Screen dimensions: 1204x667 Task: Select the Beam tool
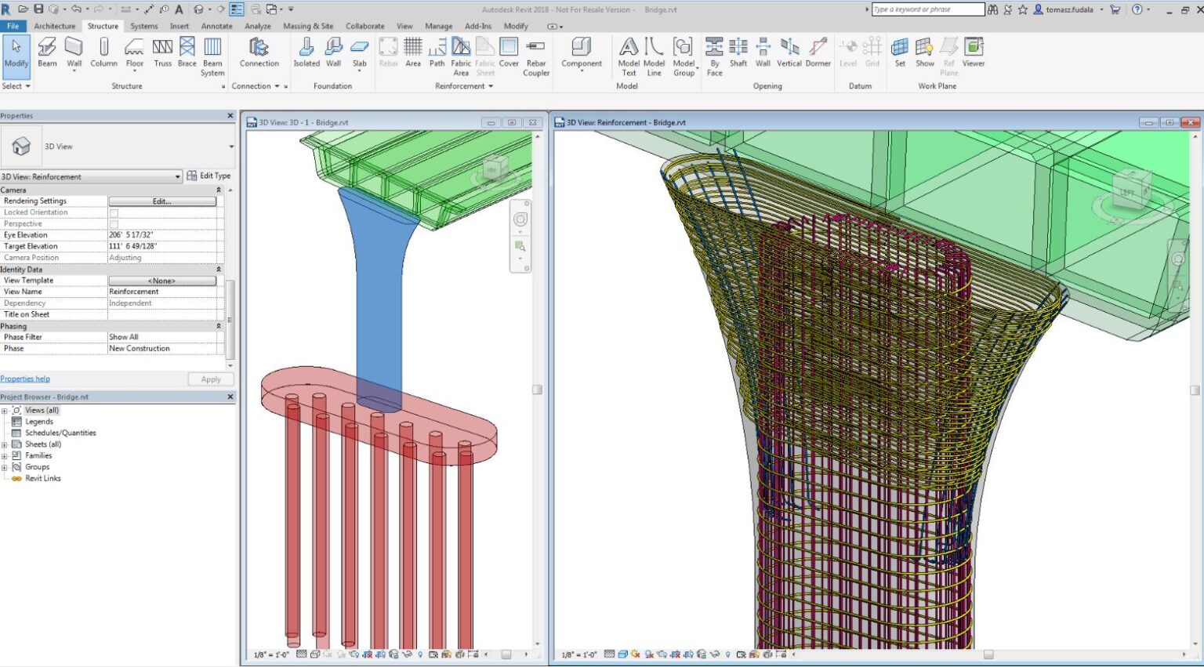pos(47,53)
